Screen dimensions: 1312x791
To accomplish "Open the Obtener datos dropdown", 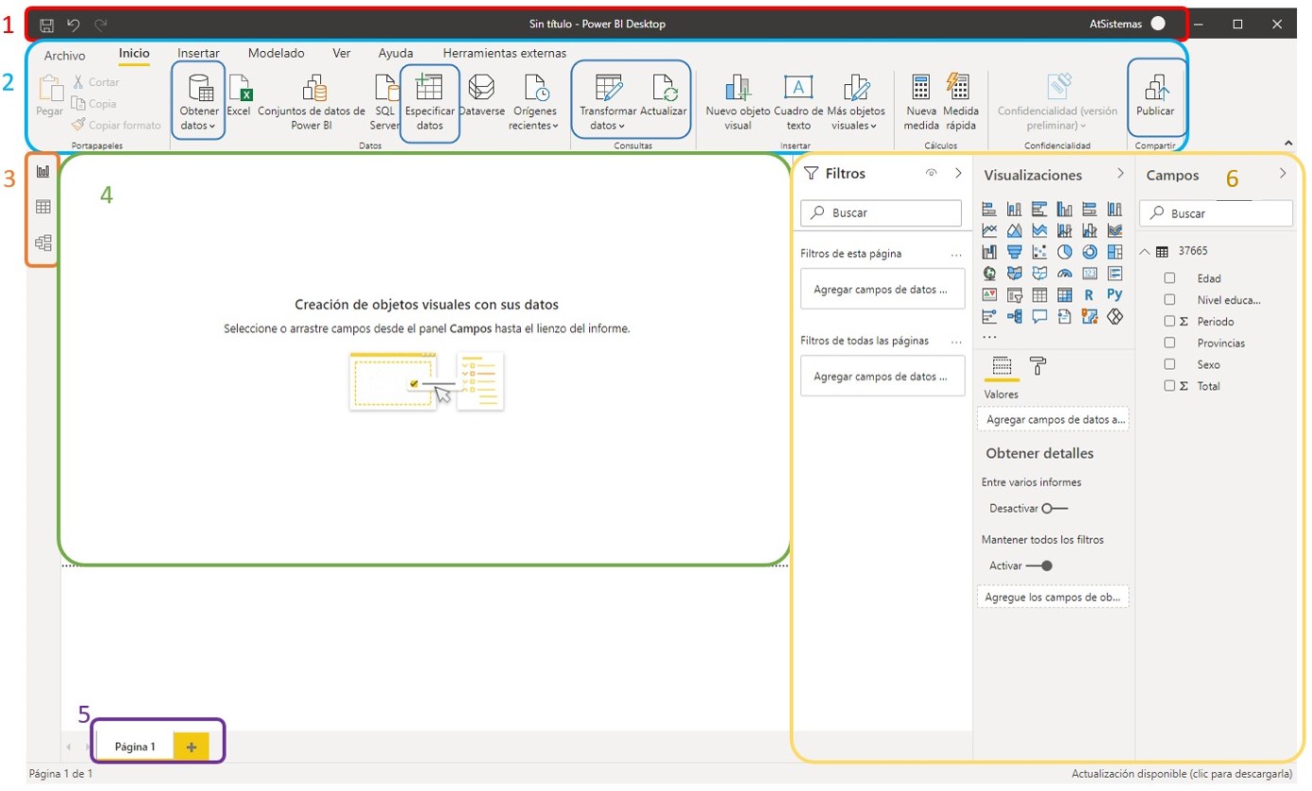I will click(199, 102).
